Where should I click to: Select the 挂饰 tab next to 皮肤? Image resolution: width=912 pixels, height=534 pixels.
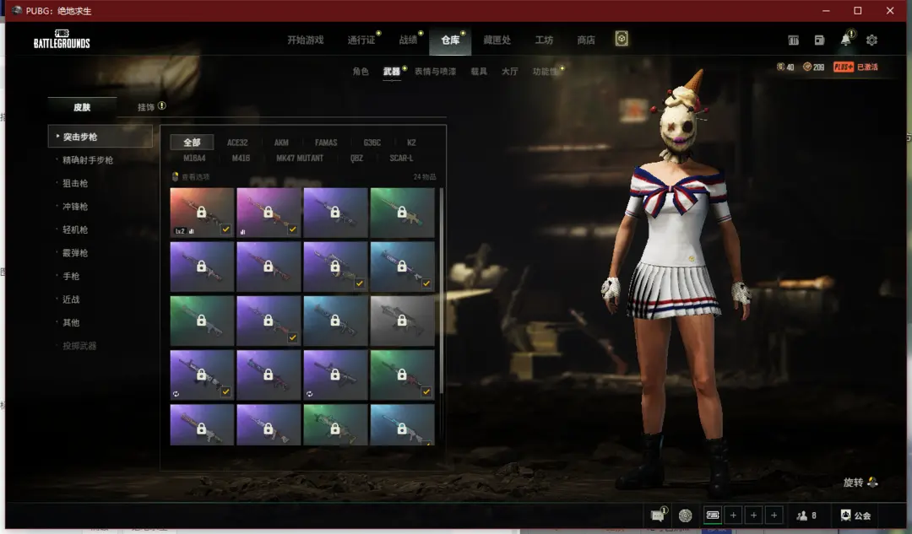[146, 107]
